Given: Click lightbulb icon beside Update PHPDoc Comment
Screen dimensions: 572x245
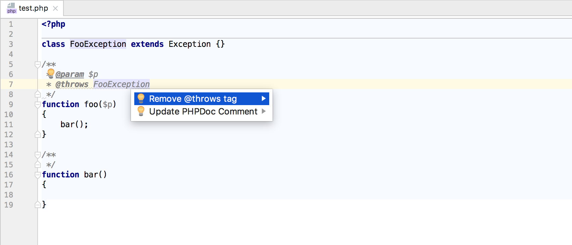Looking at the screenshot, I should click(141, 111).
